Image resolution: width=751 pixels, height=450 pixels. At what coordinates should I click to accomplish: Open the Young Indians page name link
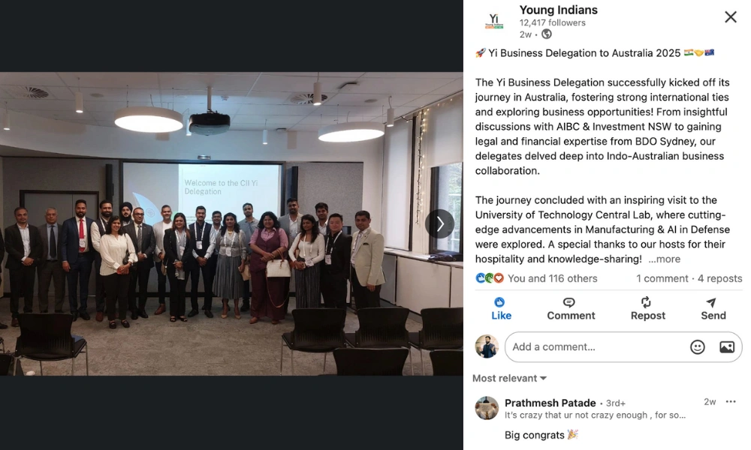pyautogui.click(x=559, y=10)
